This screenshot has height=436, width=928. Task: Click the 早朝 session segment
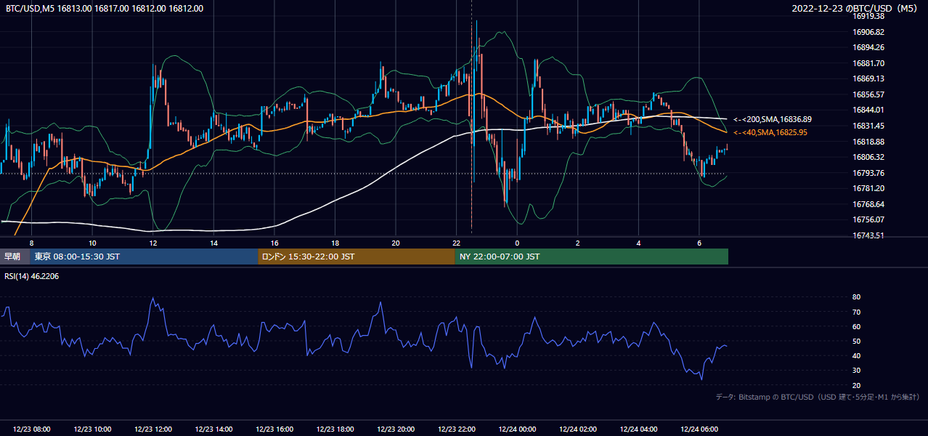[x=15, y=257]
